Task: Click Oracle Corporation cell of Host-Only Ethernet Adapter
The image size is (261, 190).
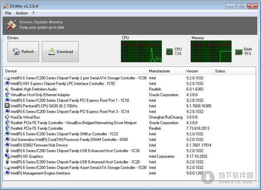Action: click(x=164, y=95)
